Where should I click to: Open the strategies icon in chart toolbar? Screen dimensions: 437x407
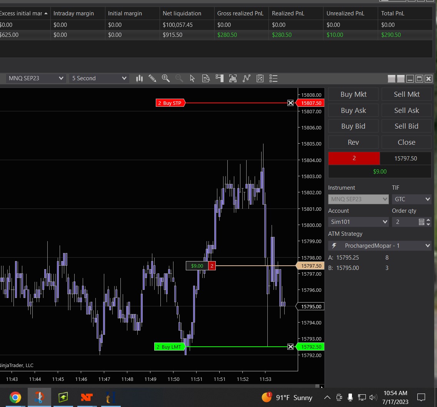[247, 78]
